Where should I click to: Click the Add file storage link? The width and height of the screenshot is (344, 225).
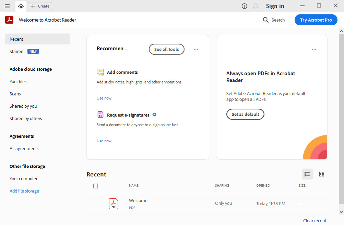click(x=24, y=191)
